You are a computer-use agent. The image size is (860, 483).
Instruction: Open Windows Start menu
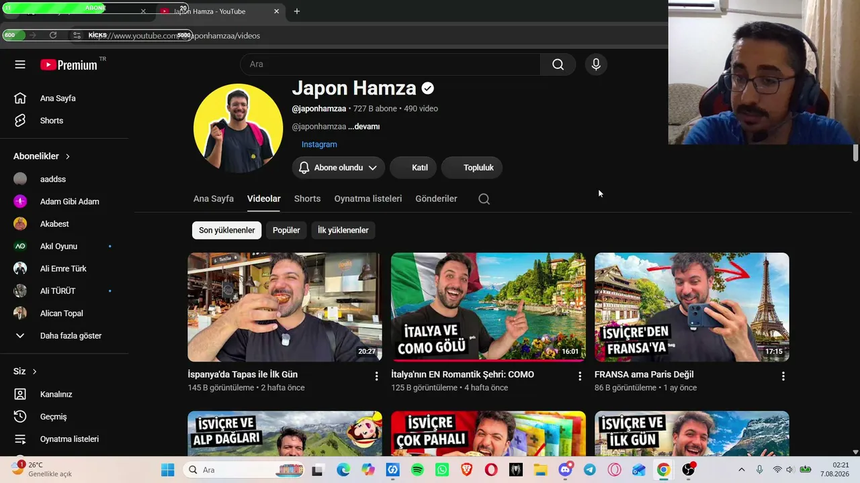[167, 470]
